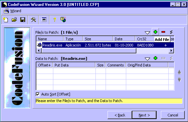The width and height of the screenshot is (188, 122).
Task: Click the 01-10-2000 date cell
Action: pyautogui.click(x=124, y=45)
